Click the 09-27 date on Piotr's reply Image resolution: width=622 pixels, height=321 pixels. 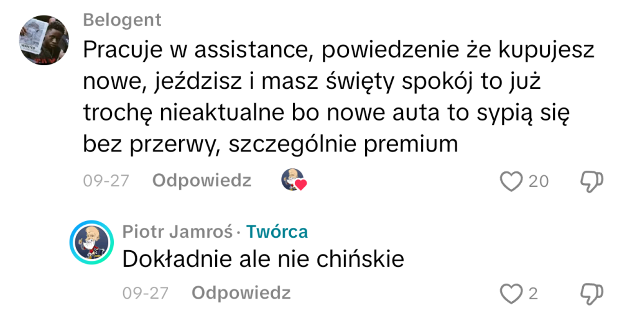(x=145, y=292)
